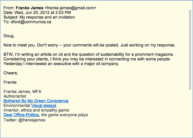Screen dimensions: 193x138
Task: Click the sentence starting Nice to meet you
Action: pos(90,45)
